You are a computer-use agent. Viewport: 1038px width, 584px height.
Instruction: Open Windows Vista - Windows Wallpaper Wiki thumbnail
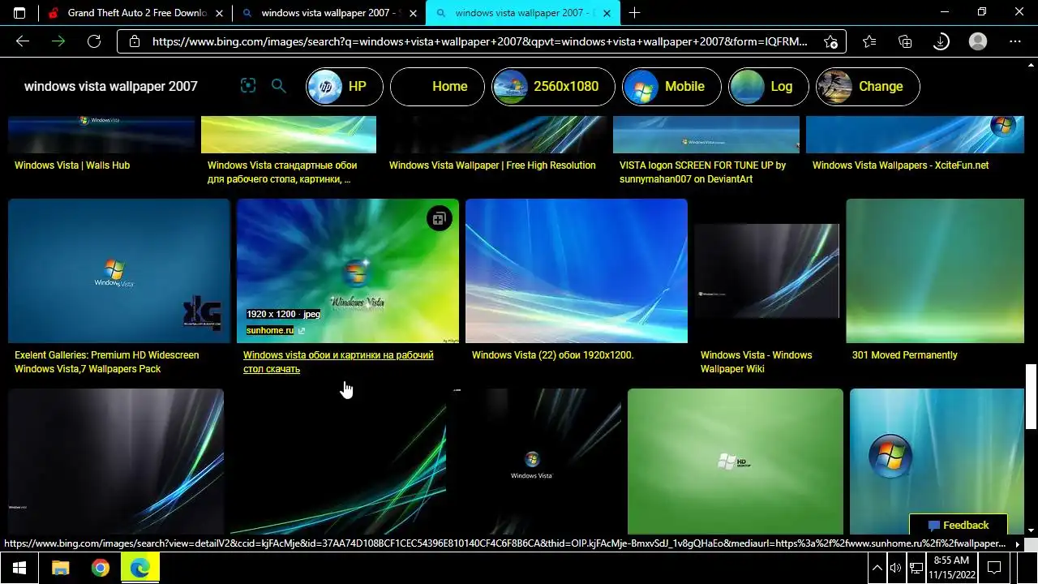tap(767, 271)
